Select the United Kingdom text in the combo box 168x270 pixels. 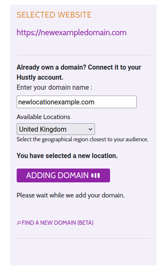(x=43, y=129)
